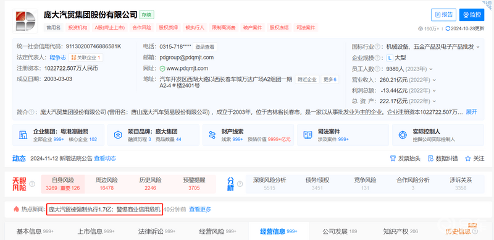
Task: Open 竞争风险 131 analysis
Action: pyautogui.click(x=365, y=184)
